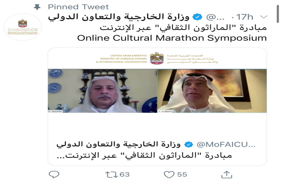Open the share tweet icon

[227, 174]
